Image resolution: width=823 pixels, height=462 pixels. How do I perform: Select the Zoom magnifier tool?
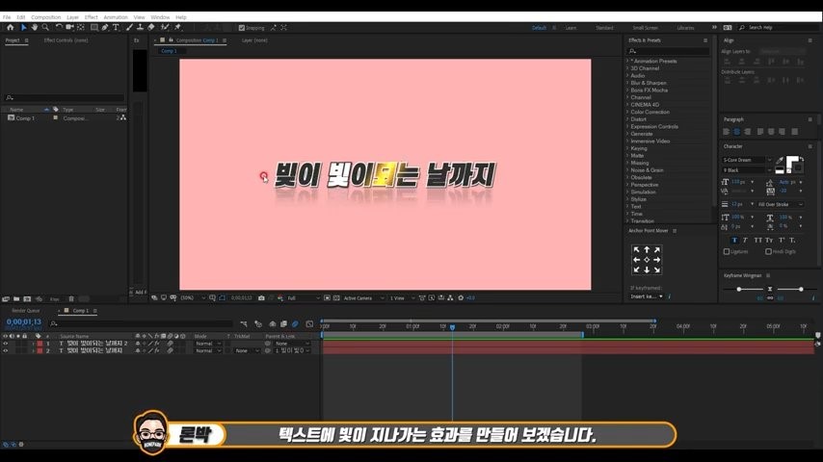point(45,27)
